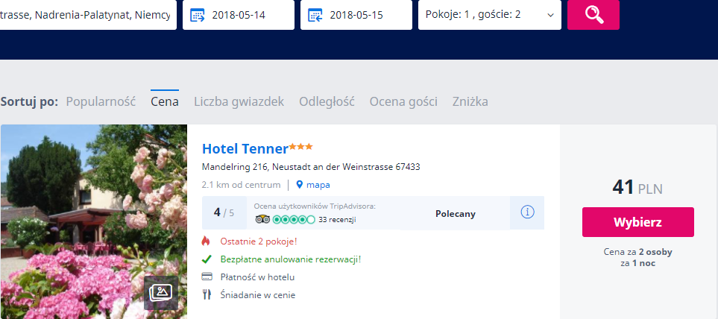Screen dimensions: 718x319
Task: Open the check-out calendar icon
Action: 315,15
